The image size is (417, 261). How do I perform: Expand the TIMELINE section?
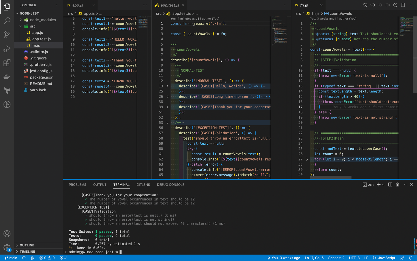38,251
